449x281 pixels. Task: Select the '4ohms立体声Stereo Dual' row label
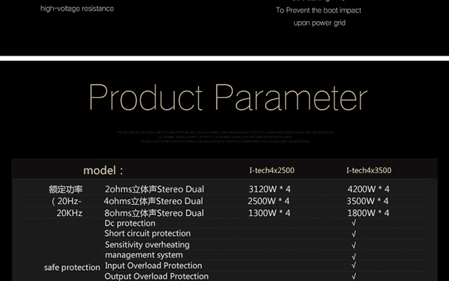click(154, 201)
